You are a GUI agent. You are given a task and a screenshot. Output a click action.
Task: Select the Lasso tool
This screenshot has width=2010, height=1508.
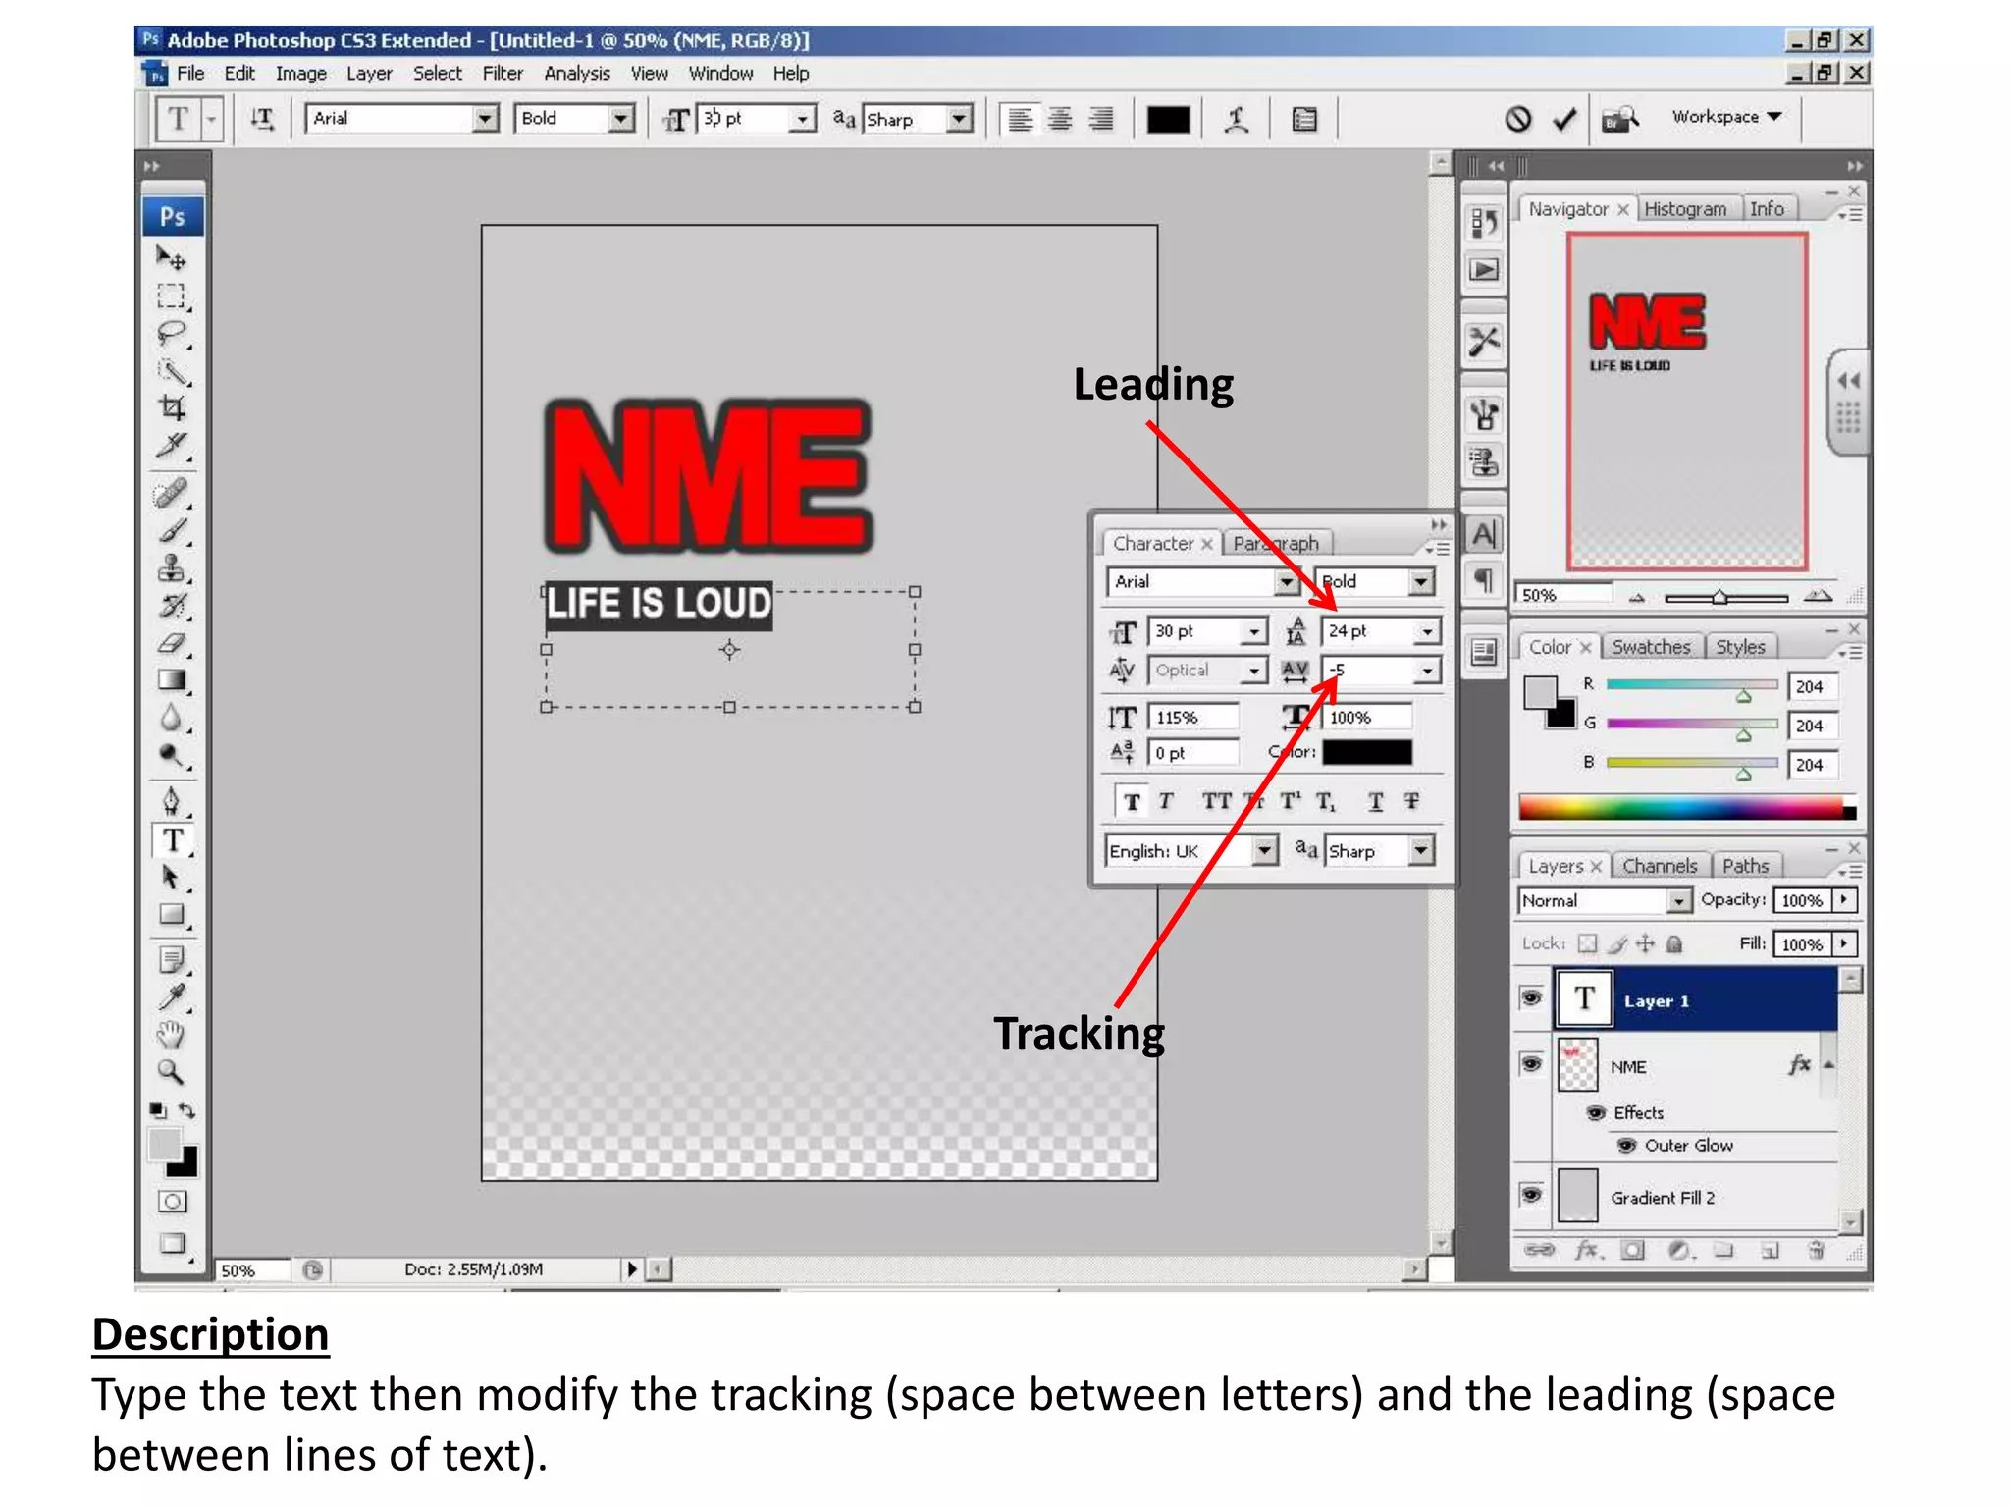172,334
